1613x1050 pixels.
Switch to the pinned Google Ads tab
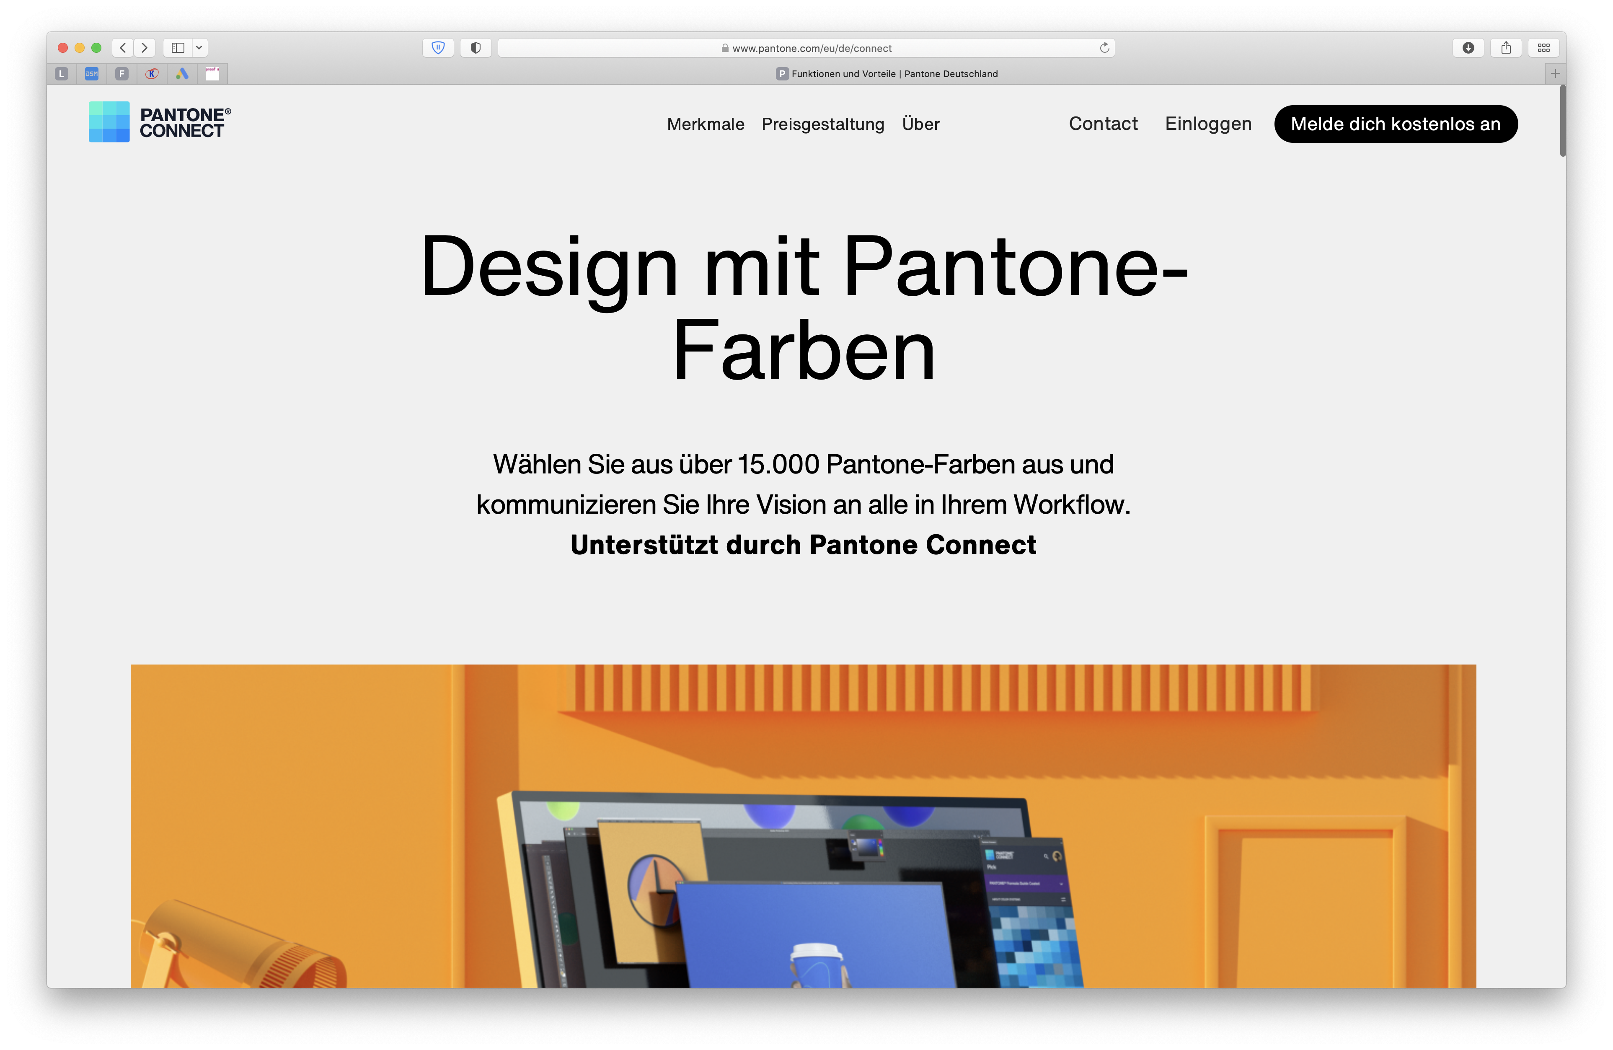(x=182, y=74)
